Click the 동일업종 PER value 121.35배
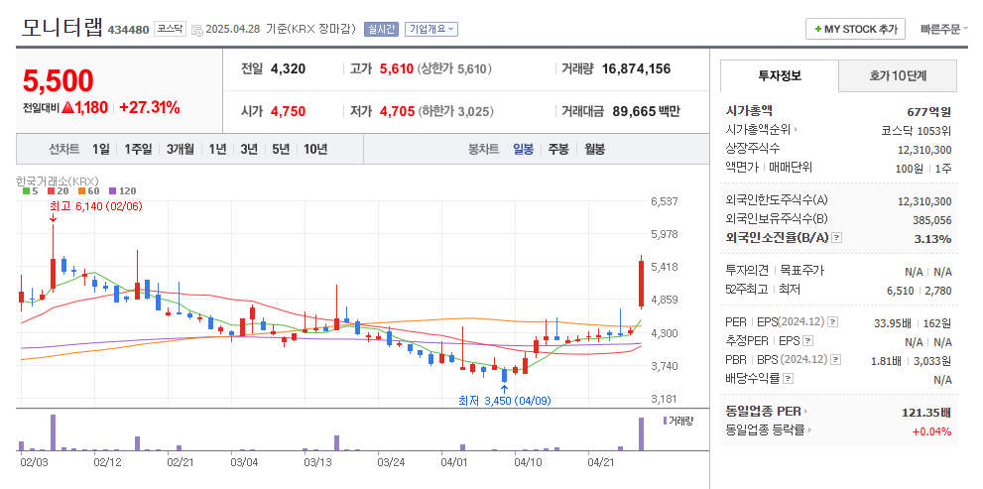This screenshot has height=489, width=983. tap(926, 413)
